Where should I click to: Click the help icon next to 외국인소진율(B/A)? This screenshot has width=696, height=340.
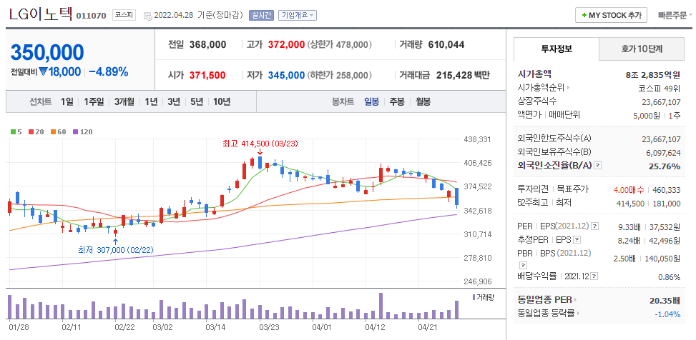[x=598, y=165]
